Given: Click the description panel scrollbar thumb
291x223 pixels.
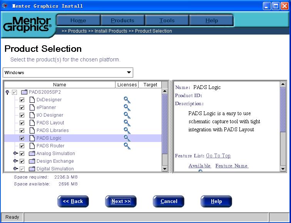Looking at the screenshot, I should pos(283,110).
